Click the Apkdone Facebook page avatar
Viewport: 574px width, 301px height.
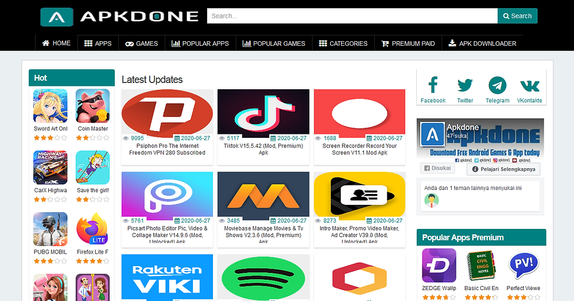[x=432, y=134]
